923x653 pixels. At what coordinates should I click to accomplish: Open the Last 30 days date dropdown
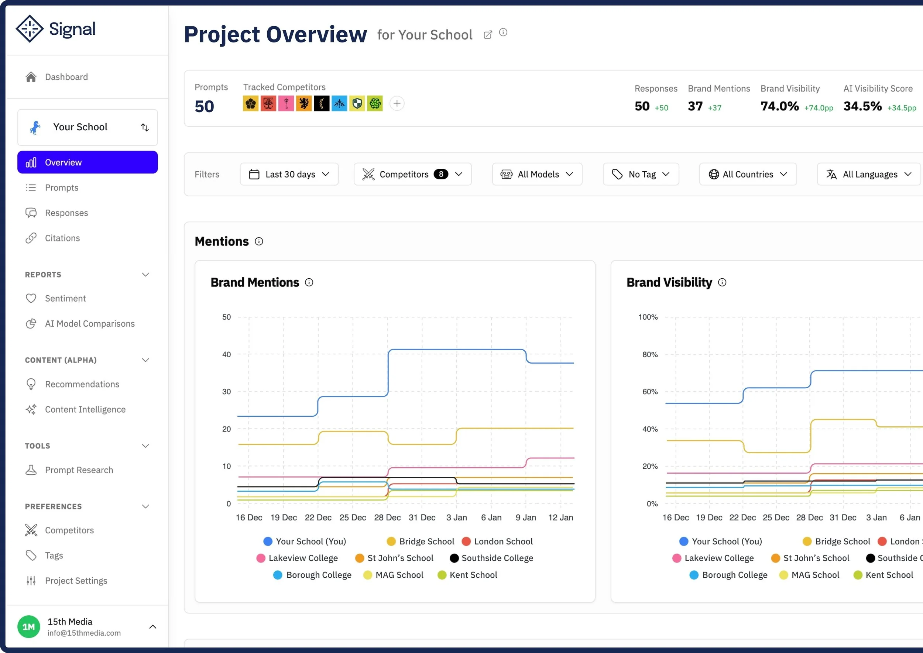click(x=289, y=174)
